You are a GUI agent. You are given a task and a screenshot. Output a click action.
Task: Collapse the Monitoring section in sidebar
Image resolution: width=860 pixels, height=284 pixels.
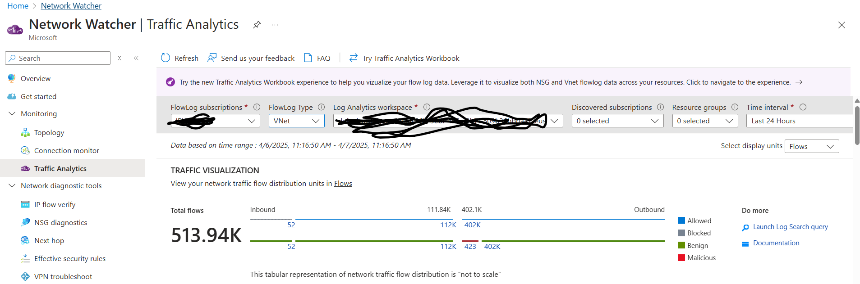pyautogui.click(x=12, y=113)
